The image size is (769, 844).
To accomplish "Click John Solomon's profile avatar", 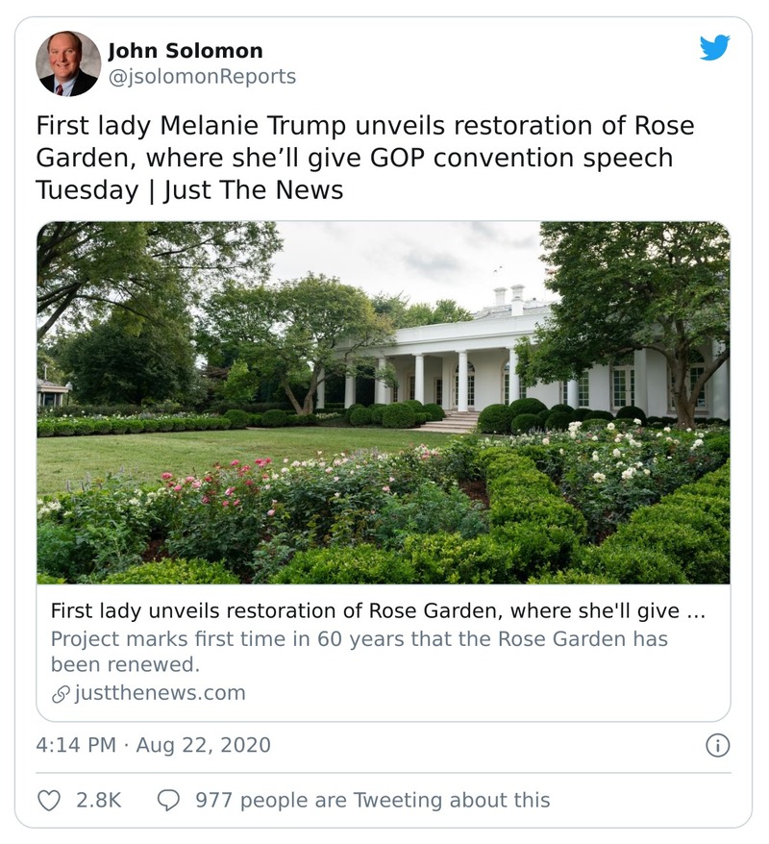I will 68,63.
